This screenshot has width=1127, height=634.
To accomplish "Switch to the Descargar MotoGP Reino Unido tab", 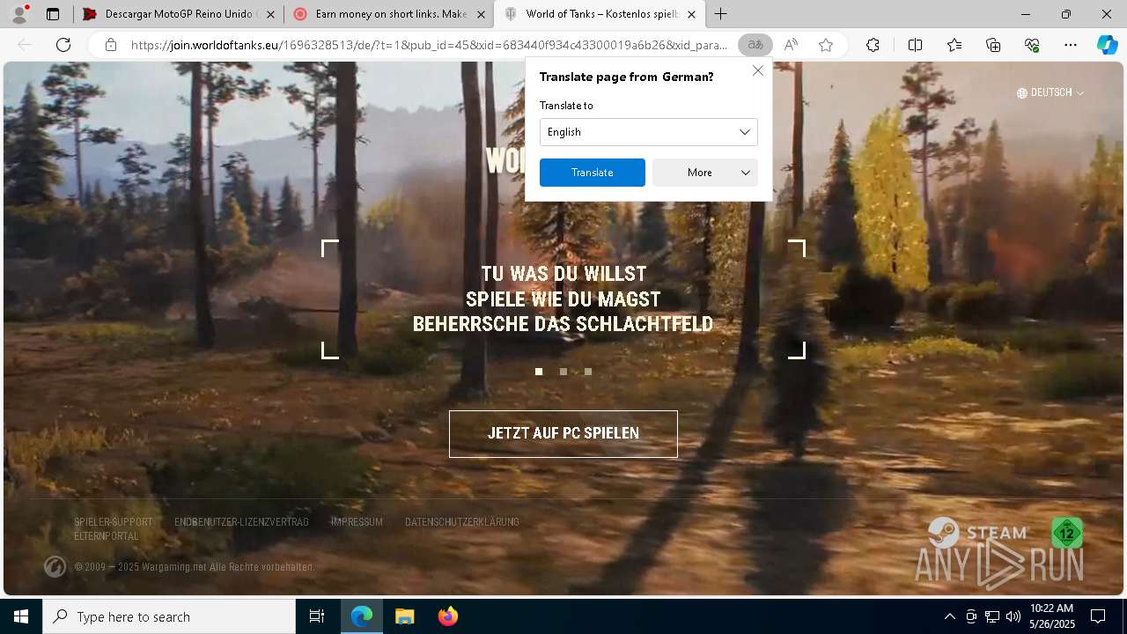I will (177, 14).
